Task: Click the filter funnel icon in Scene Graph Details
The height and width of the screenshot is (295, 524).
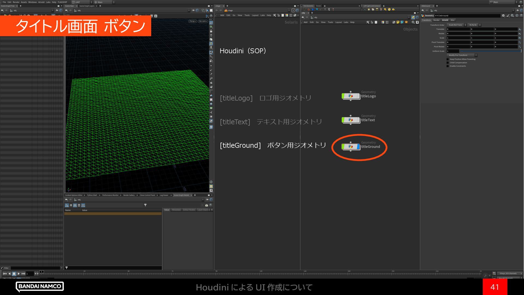Action: tap(145, 205)
